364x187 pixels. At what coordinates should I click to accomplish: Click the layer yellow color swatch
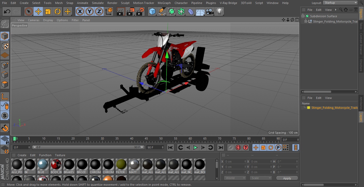point(309,108)
